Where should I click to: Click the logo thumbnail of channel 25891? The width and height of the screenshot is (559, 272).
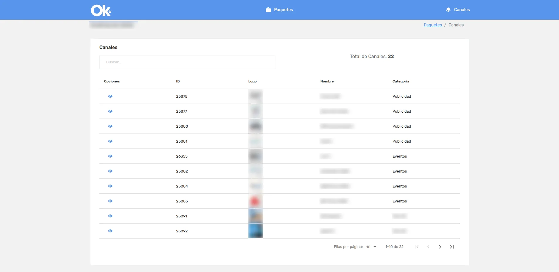tap(256, 216)
